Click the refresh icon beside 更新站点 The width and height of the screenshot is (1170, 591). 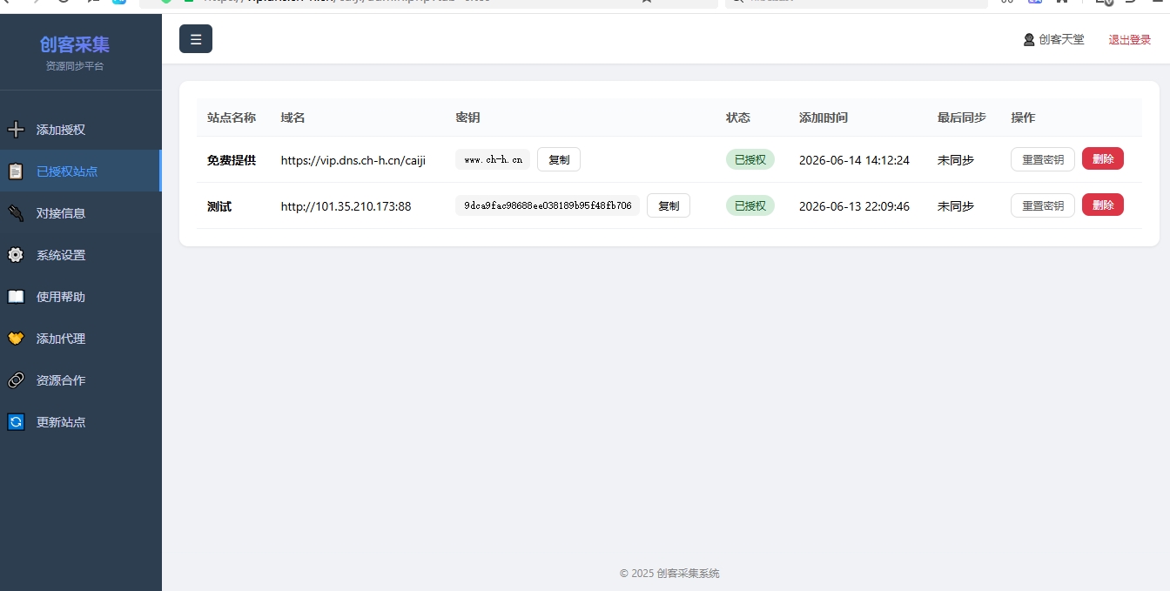tap(16, 422)
